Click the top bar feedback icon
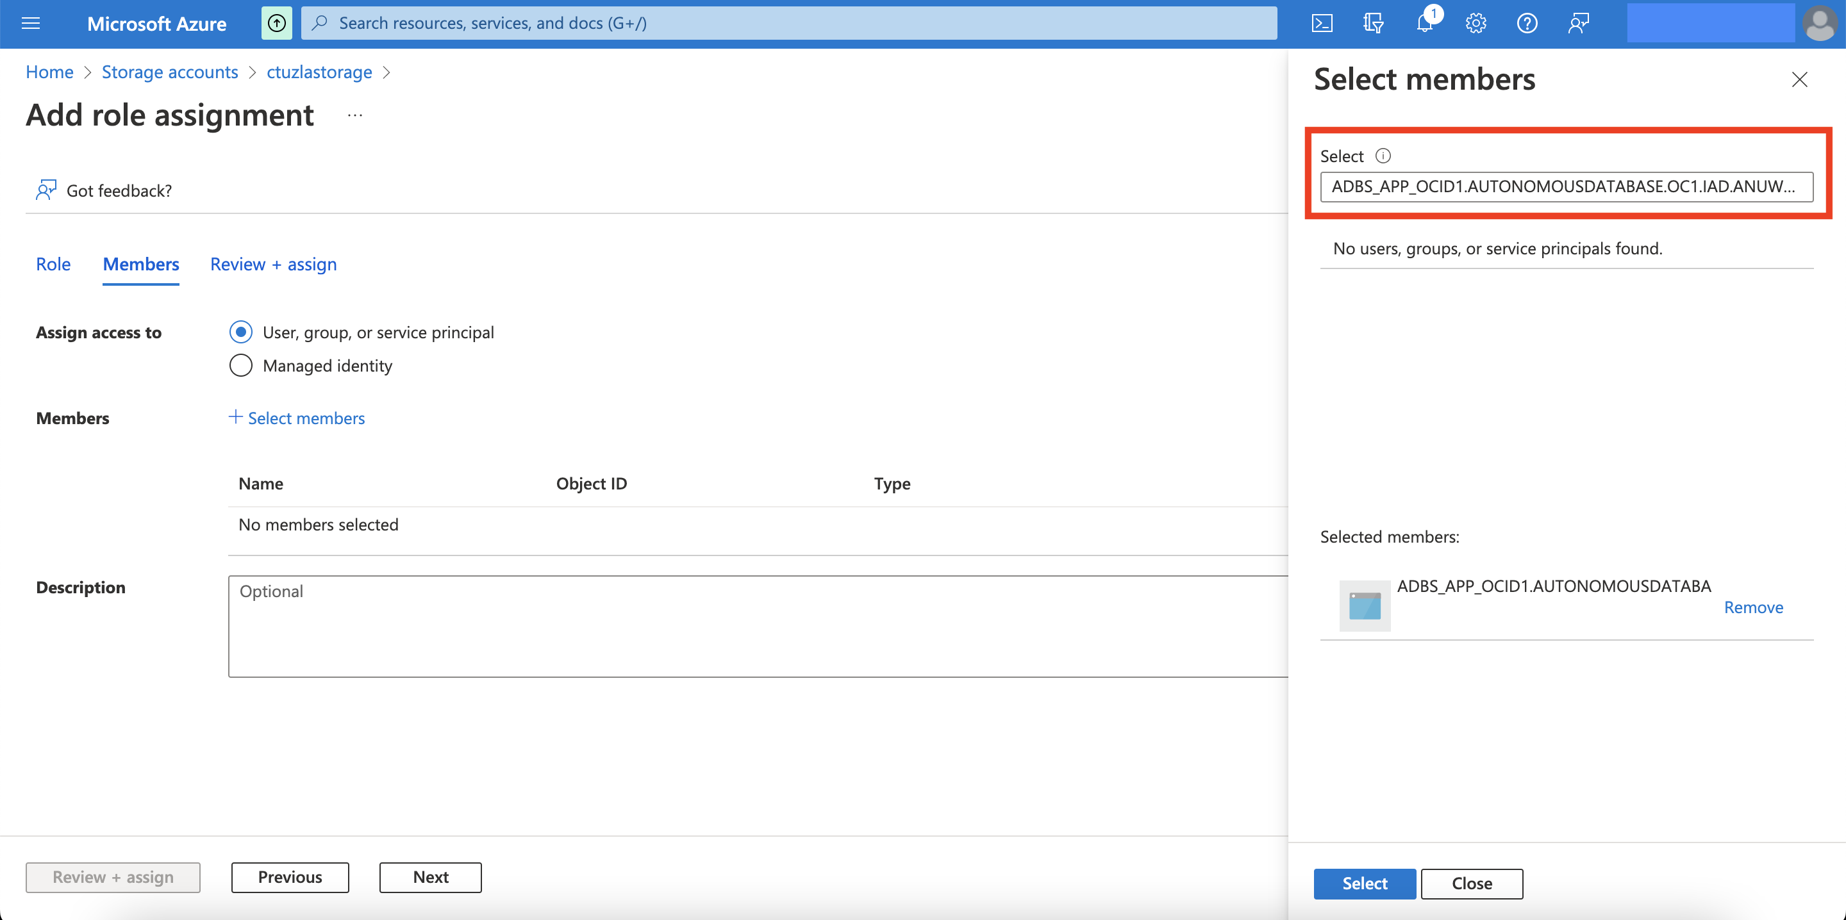Screen dimensions: 1846x920 pos(1579,24)
